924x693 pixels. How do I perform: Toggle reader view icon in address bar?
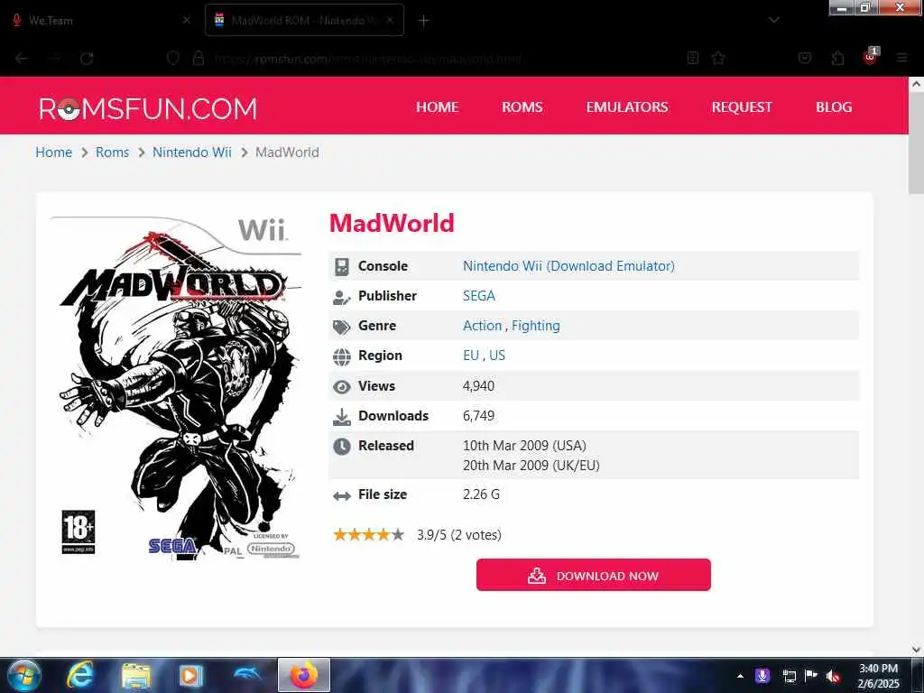693,58
